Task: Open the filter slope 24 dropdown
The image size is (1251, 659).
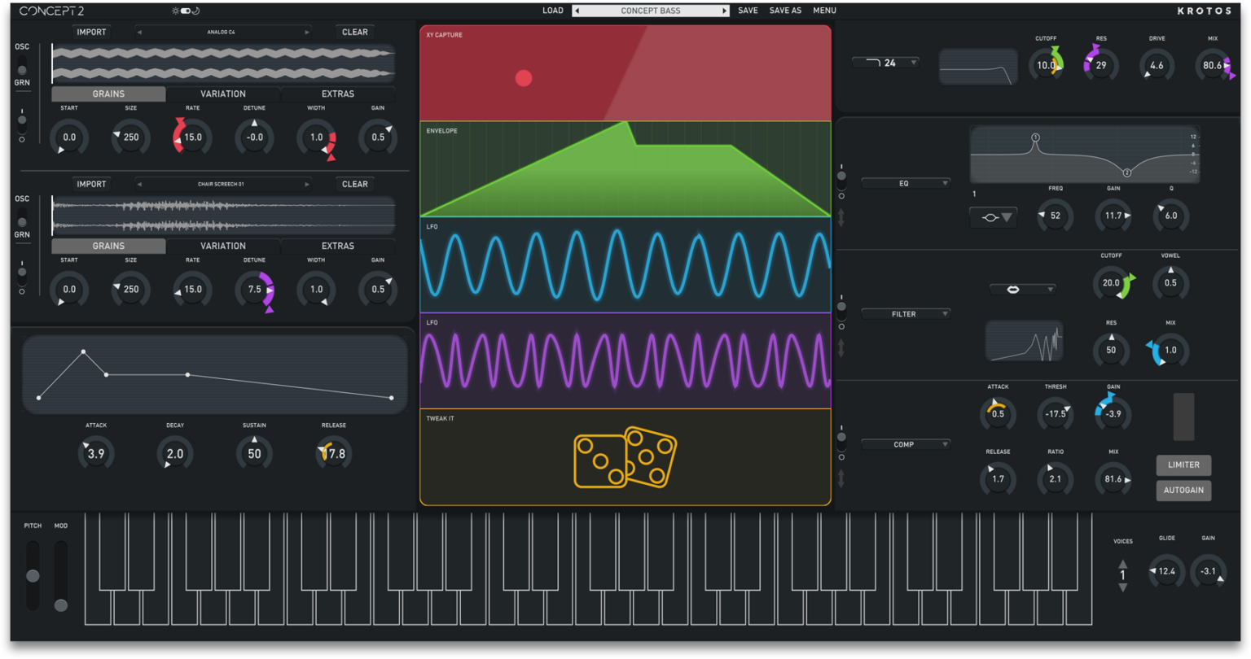Action: [885, 61]
